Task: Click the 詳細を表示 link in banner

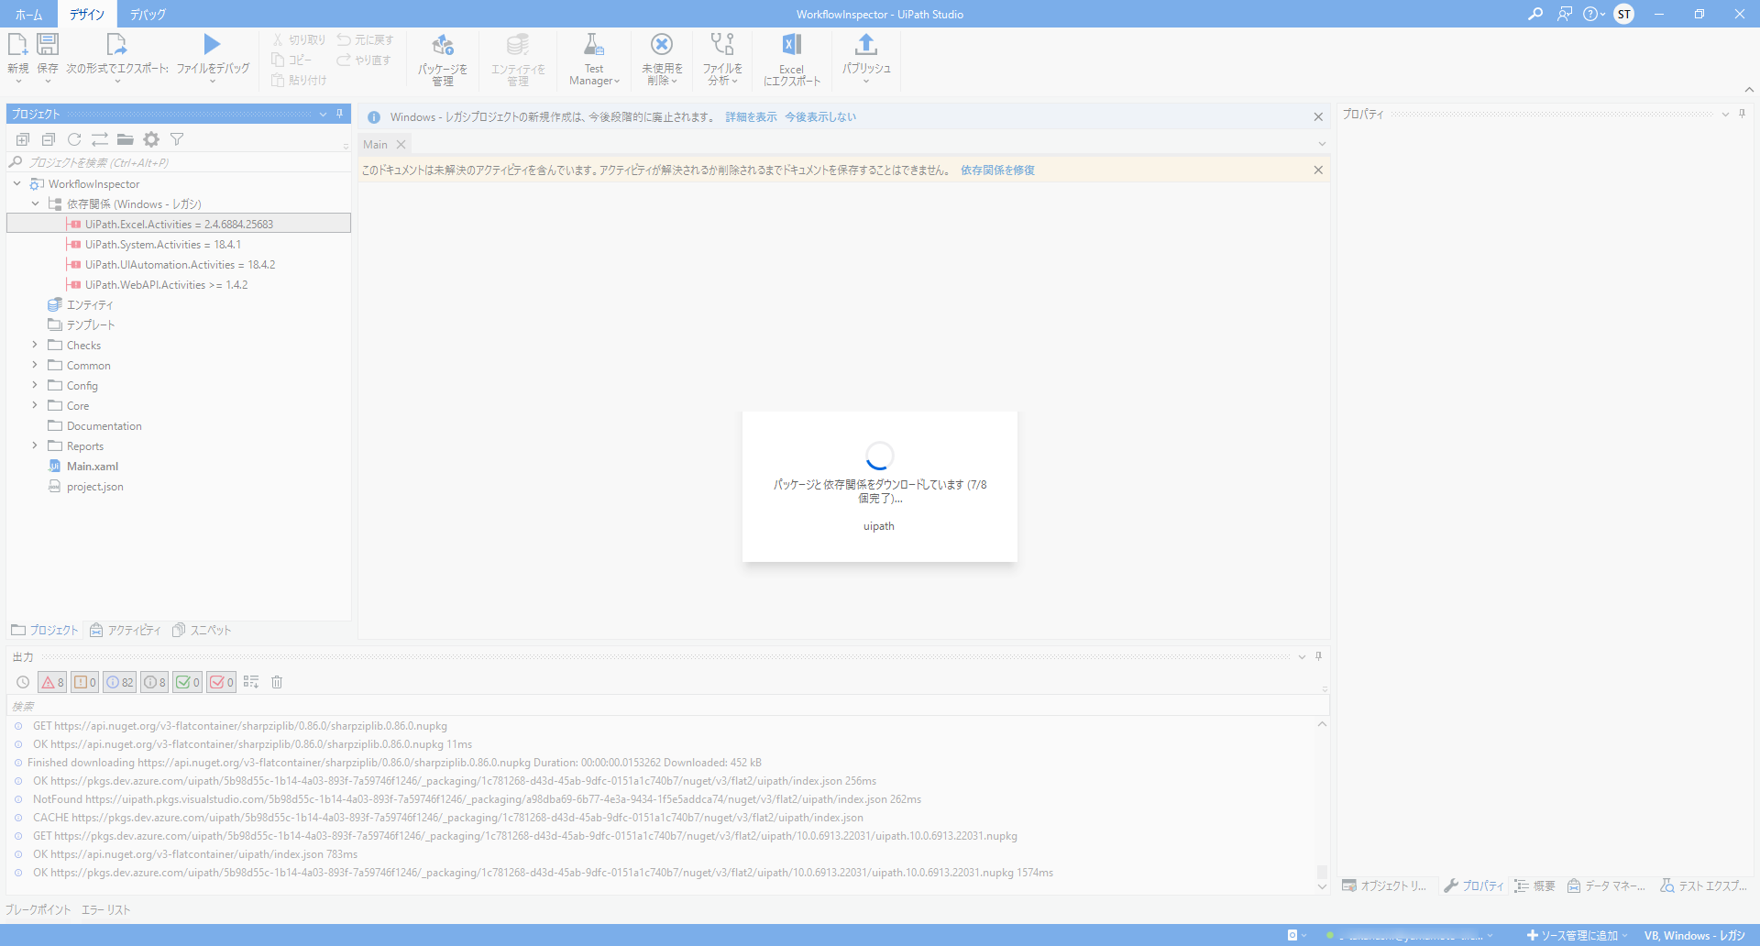Action: tap(751, 117)
